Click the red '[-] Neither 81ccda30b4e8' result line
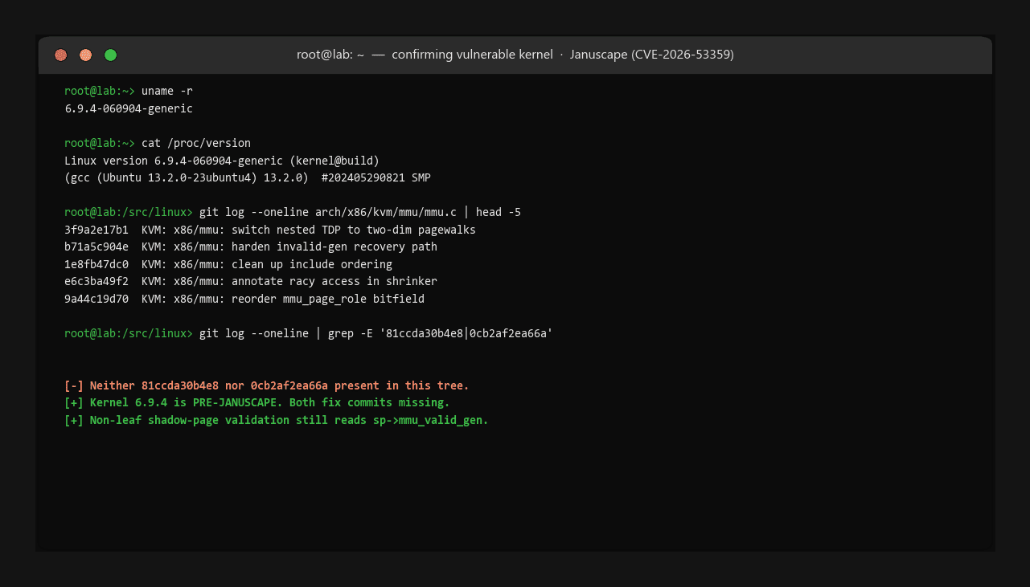Image resolution: width=1030 pixels, height=587 pixels. point(267,385)
